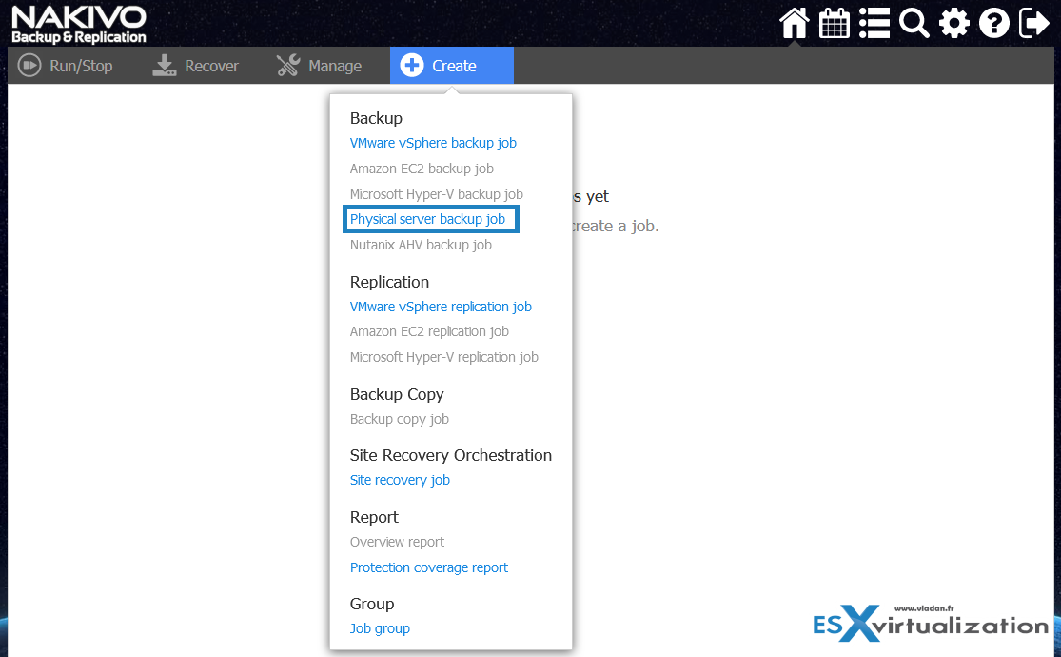The height and width of the screenshot is (657, 1061).
Task: Click the Search magnifier icon
Action: coord(914,23)
